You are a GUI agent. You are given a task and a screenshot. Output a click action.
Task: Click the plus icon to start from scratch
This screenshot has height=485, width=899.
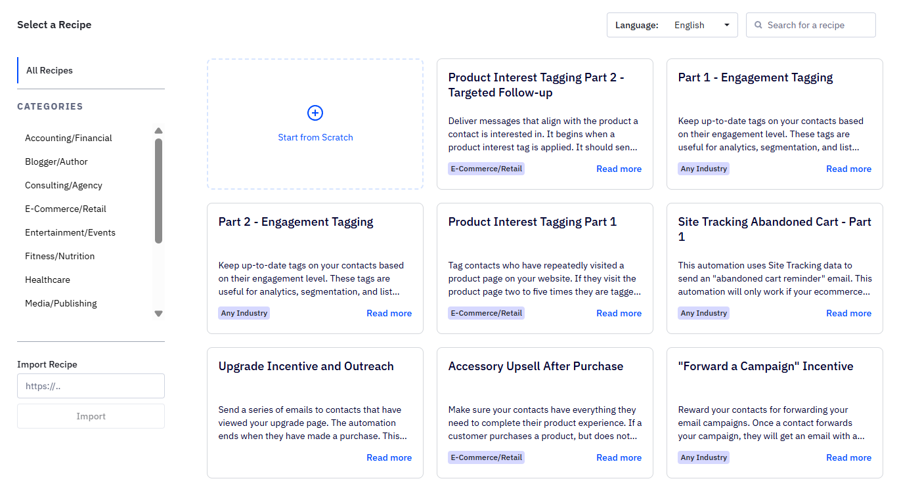pyautogui.click(x=315, y=112)
